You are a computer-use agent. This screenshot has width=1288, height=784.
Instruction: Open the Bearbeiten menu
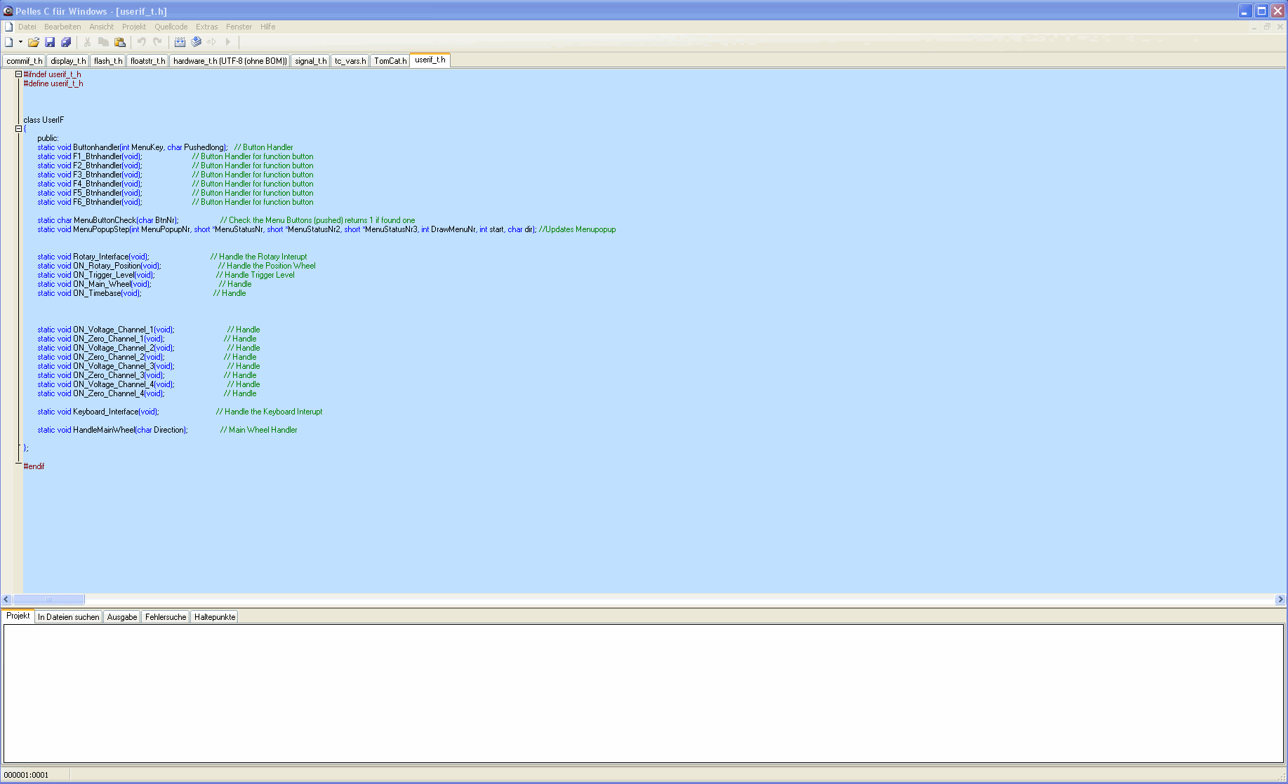click(x=62, y=27)
